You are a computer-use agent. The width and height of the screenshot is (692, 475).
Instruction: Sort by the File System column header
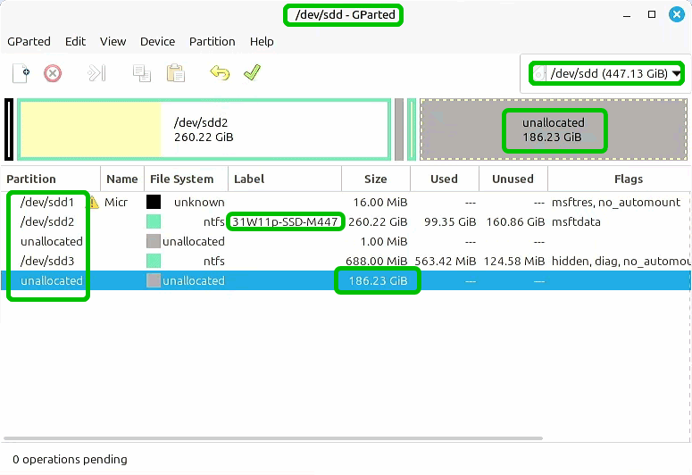point(182,179)
